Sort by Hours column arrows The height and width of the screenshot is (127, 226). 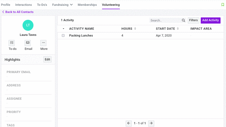click(x=135, y=29)
